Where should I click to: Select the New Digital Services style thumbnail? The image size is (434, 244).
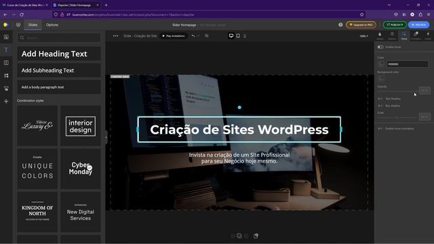tap(81, 212)
